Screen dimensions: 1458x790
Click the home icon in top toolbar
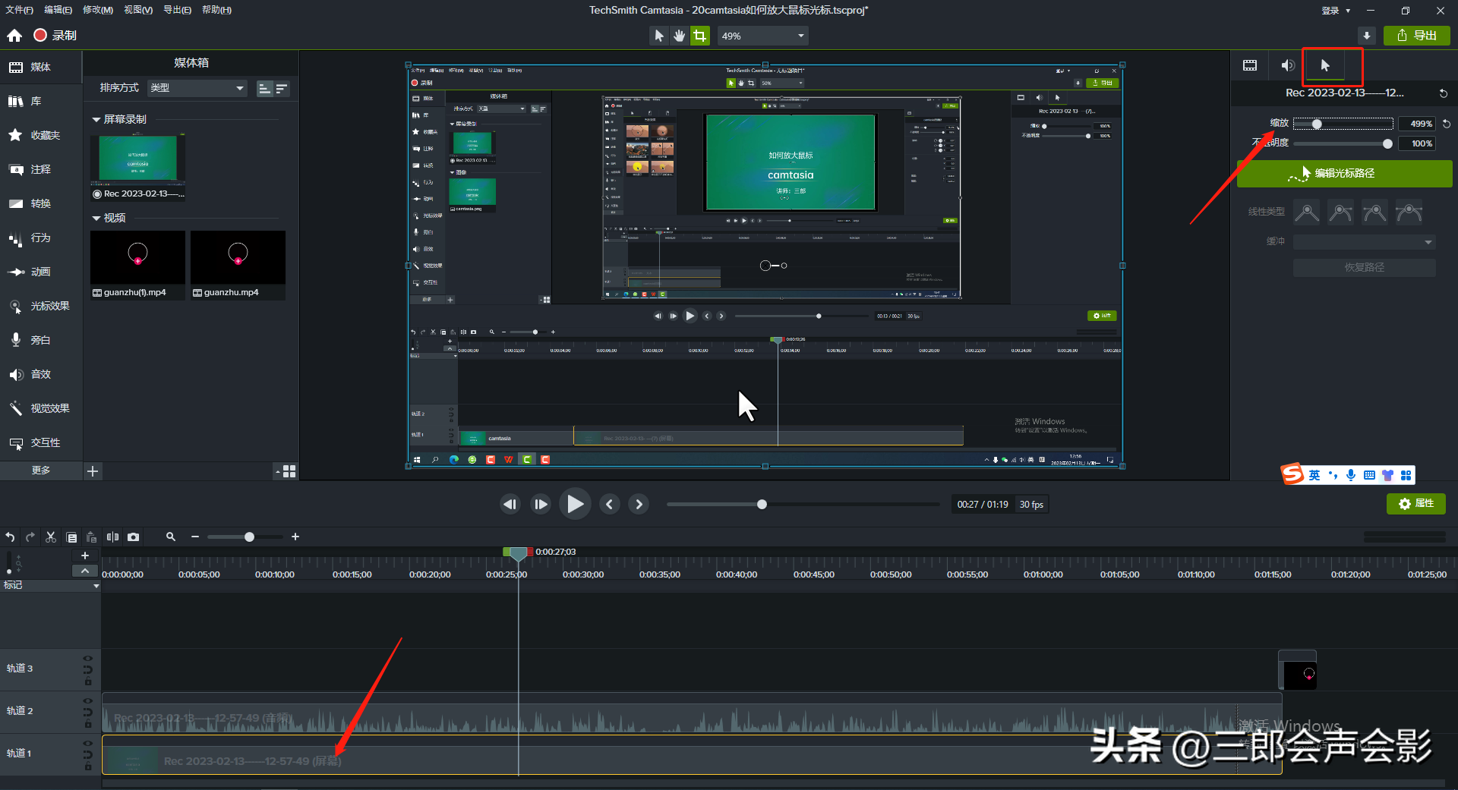point(14,36)
